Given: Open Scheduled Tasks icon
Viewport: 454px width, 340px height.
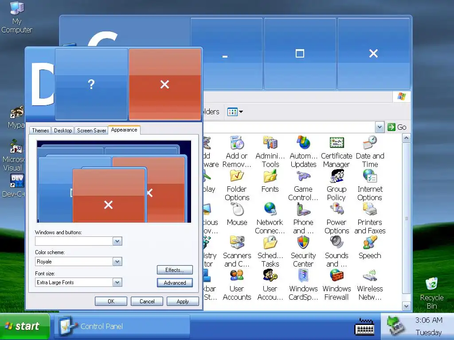Looking at the screenshot, I should point(270,243).
